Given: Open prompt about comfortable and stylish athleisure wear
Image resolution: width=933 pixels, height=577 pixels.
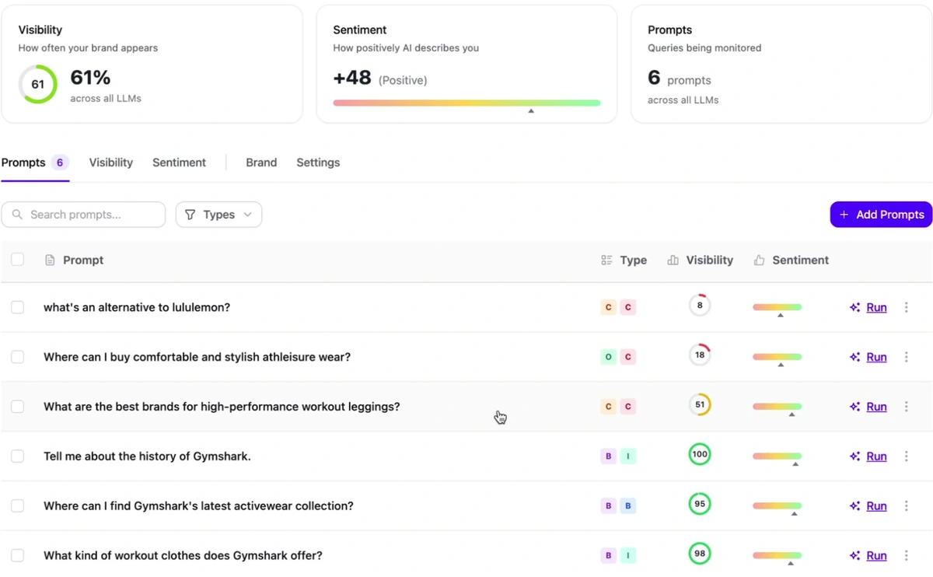Looking at the screenshot, I should point(197,357).
